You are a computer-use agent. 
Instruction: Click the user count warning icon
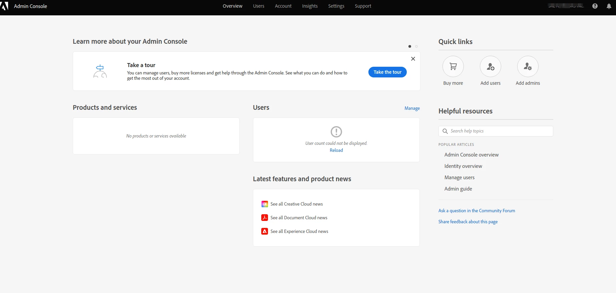pos(336,131)
